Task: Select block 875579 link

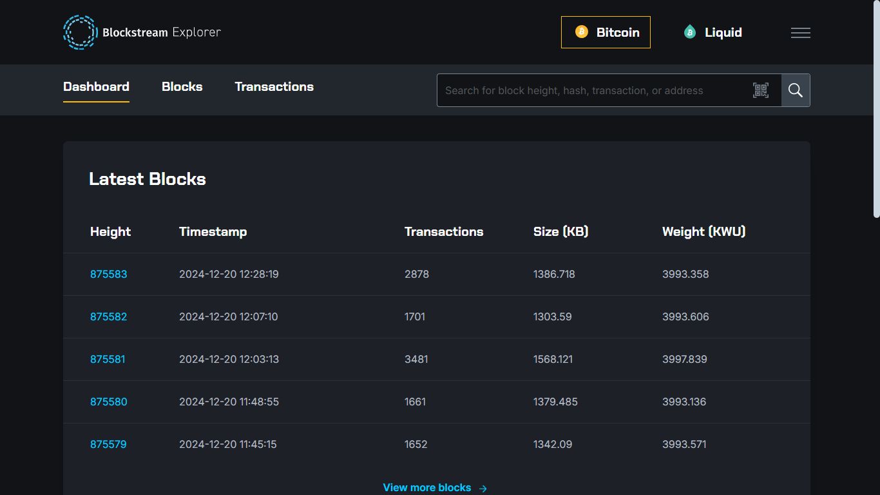Action: pos(108,444)
